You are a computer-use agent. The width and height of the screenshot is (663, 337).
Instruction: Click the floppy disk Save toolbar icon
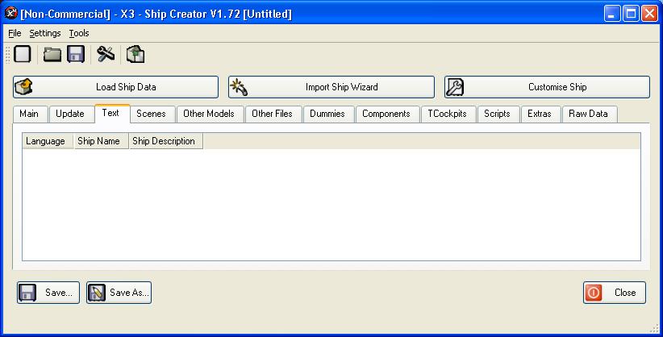tap(76, 54)
